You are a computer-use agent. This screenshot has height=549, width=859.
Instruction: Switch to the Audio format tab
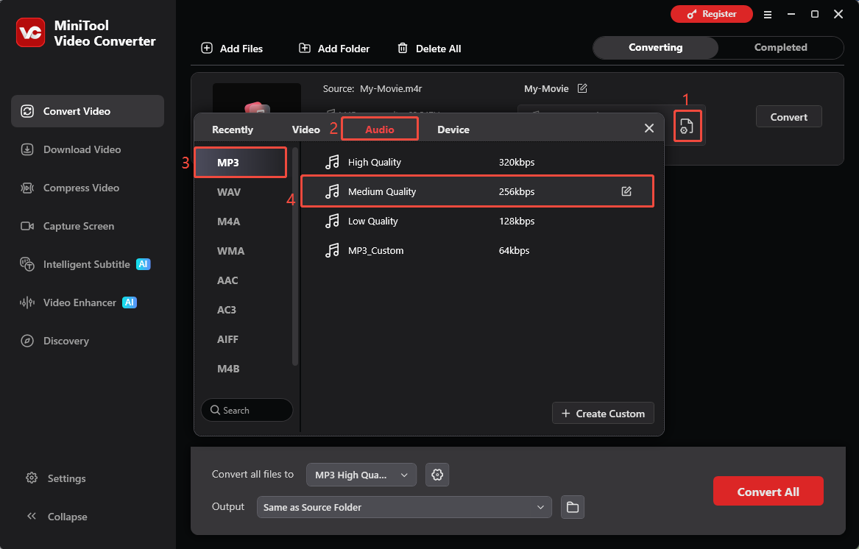coord(380,130)
